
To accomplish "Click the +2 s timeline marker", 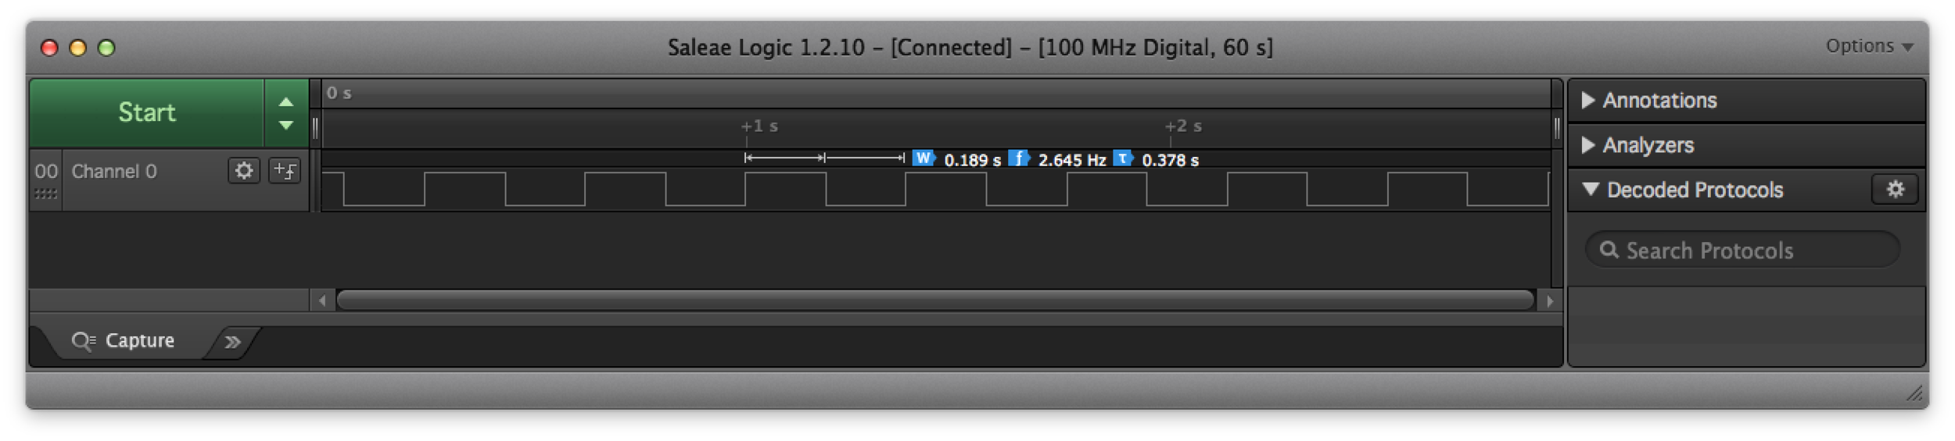I will click(x=1182, y=126).
